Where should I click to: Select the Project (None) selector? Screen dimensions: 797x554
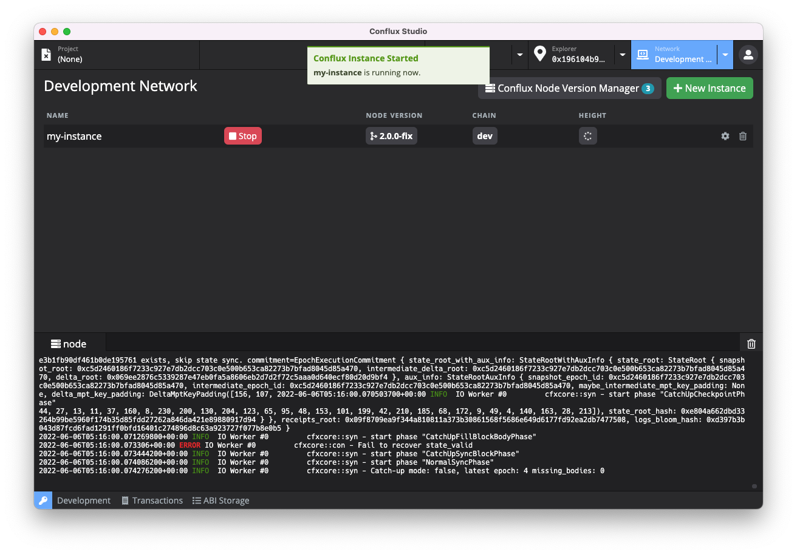click(117, 55)
